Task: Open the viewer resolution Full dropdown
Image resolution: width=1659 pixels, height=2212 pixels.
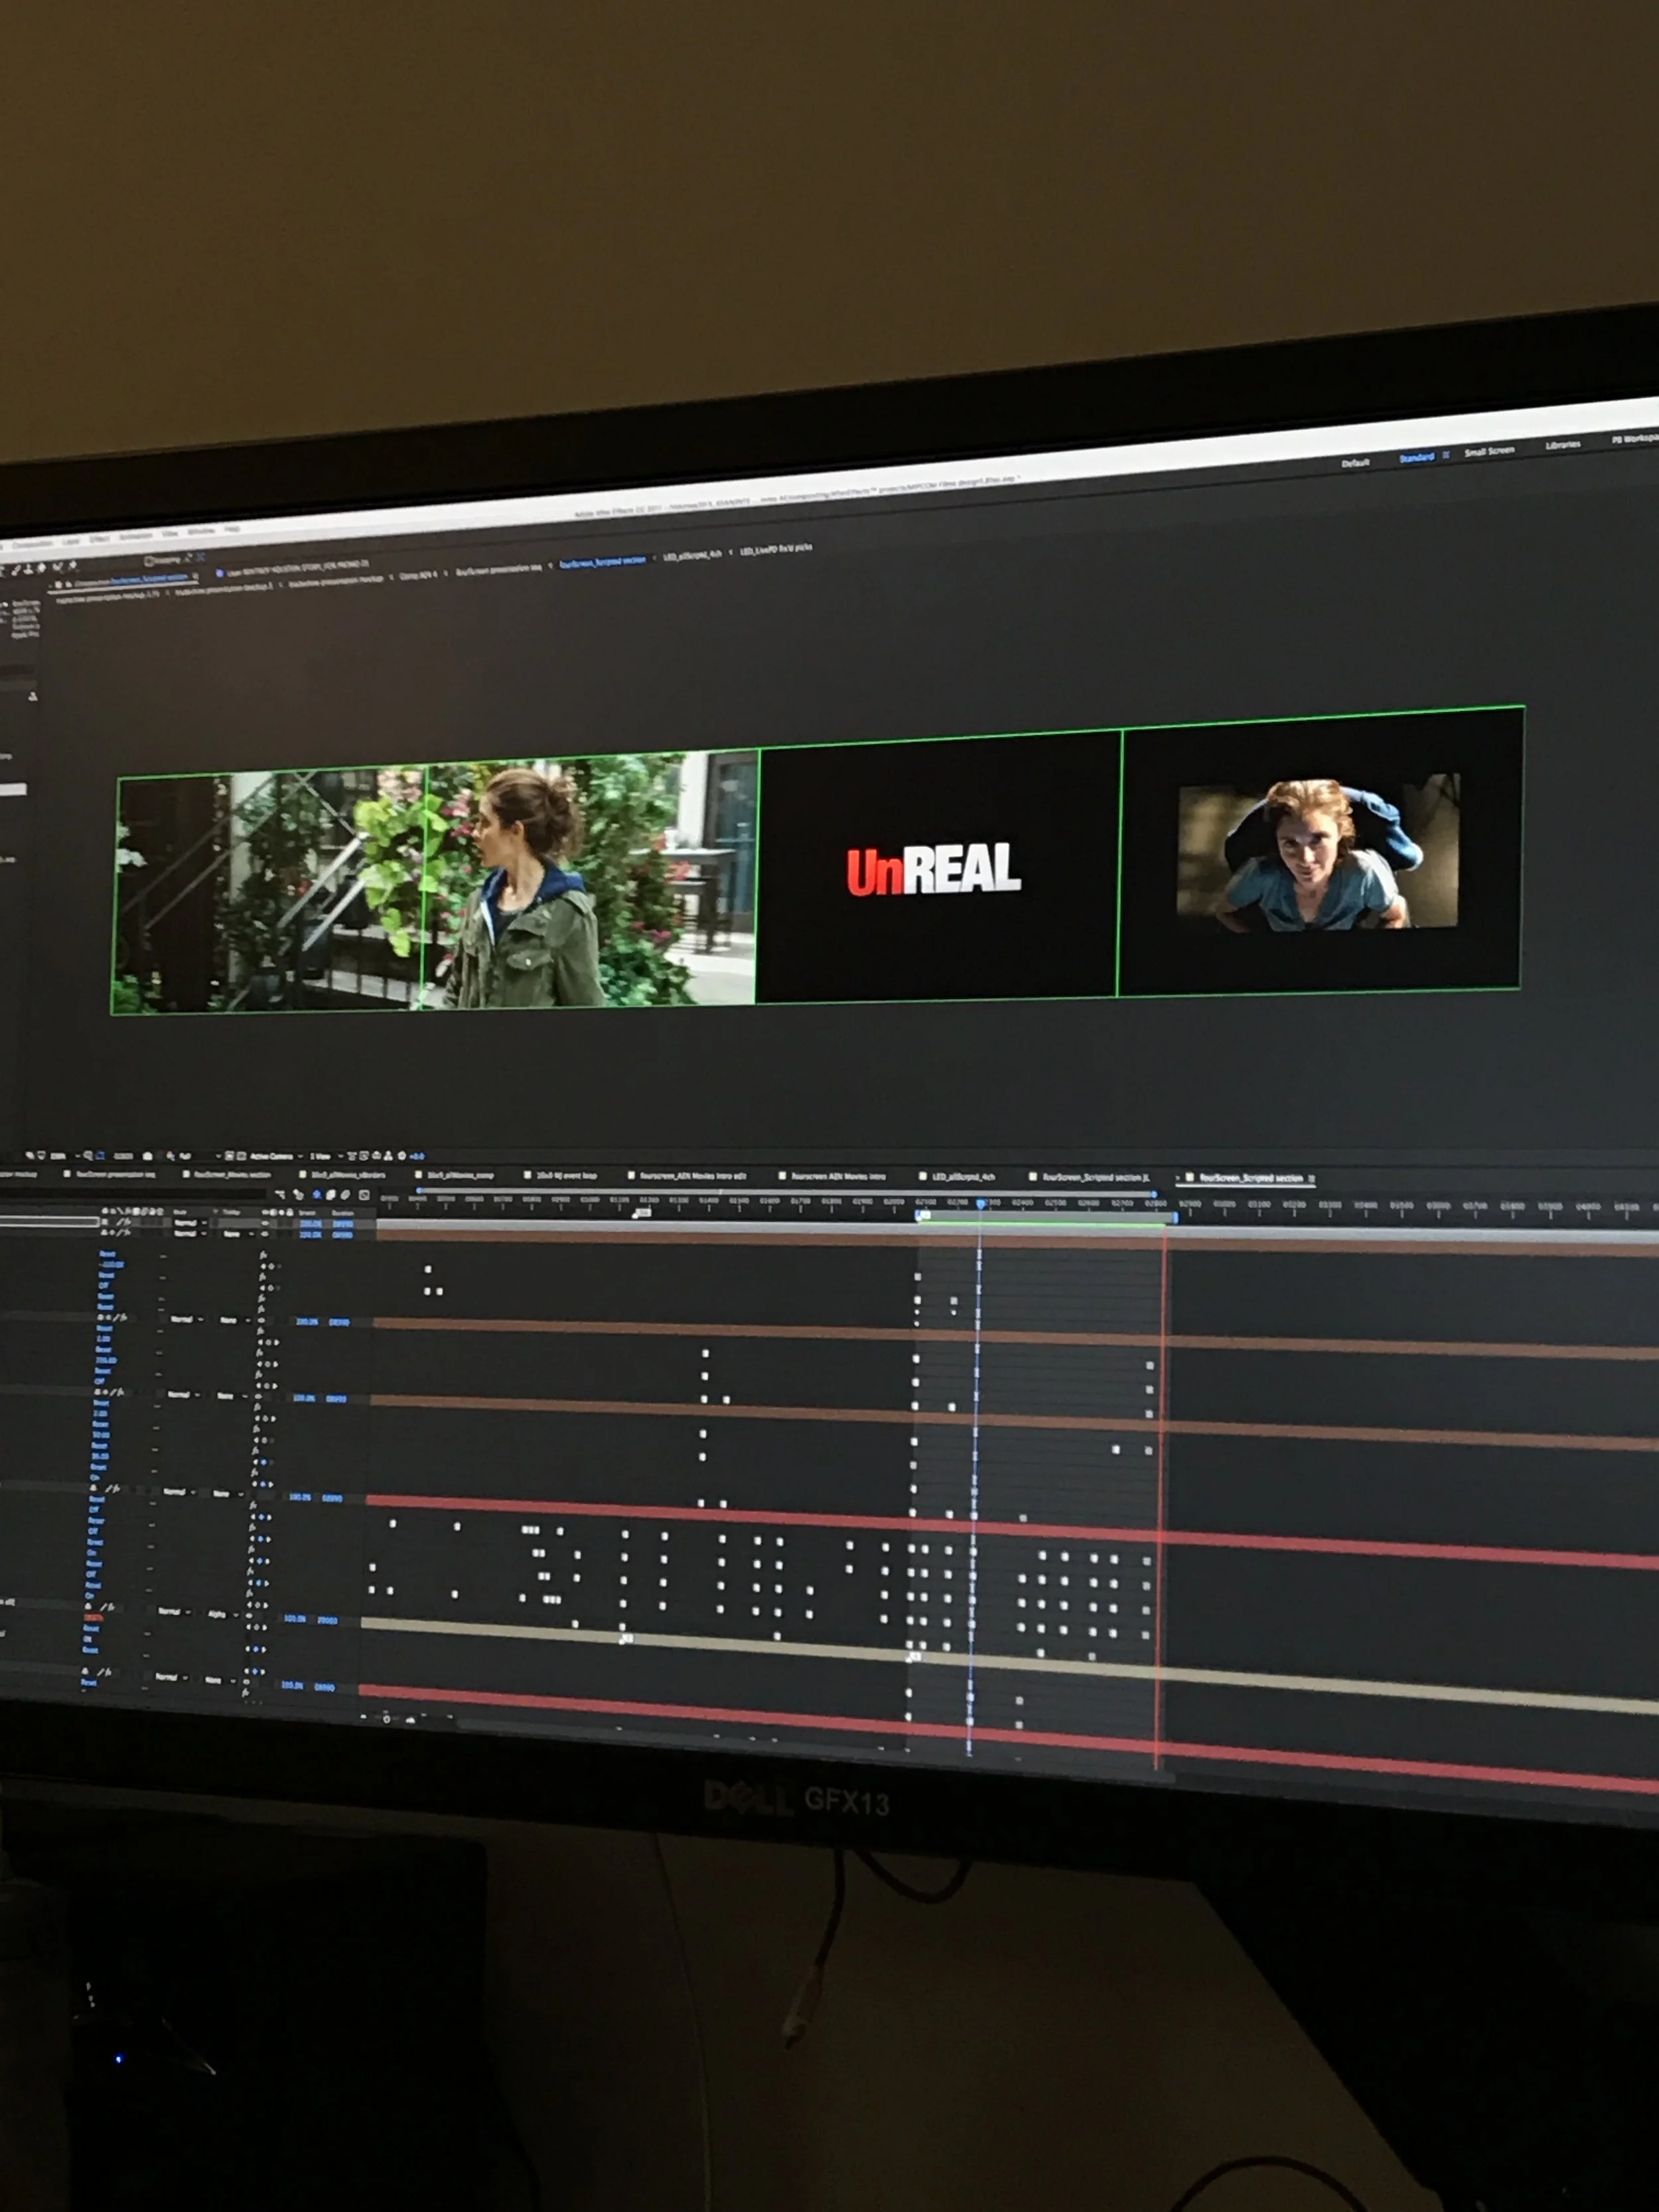Action: click(200, 1157)
